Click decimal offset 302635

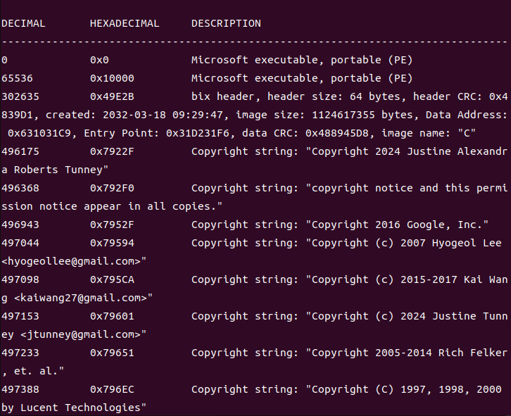20,96
